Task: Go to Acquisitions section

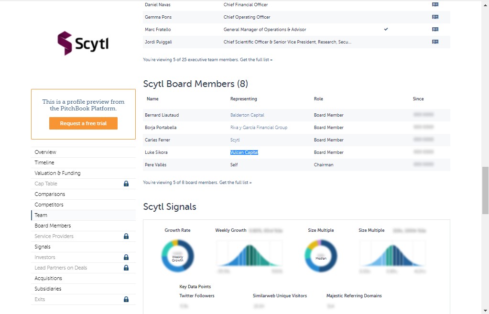Action: point(83,278)
